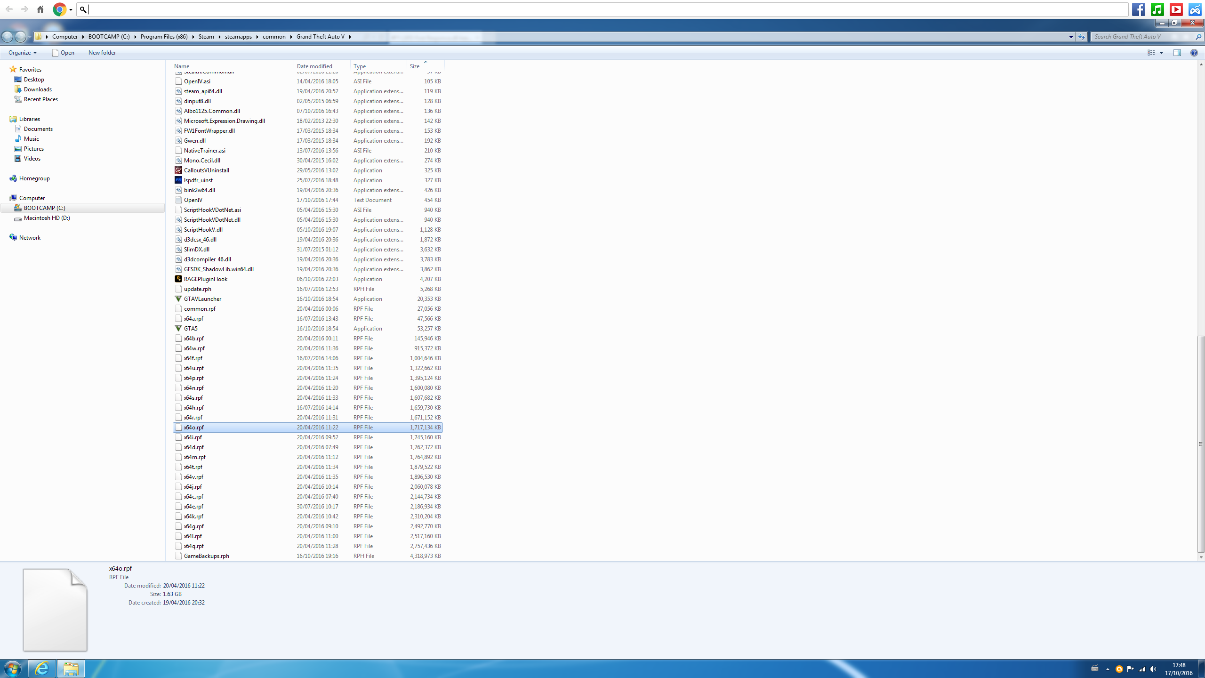Click the help question mark icon
This screenshot has width=1205, height=678.
(1194, 53)
